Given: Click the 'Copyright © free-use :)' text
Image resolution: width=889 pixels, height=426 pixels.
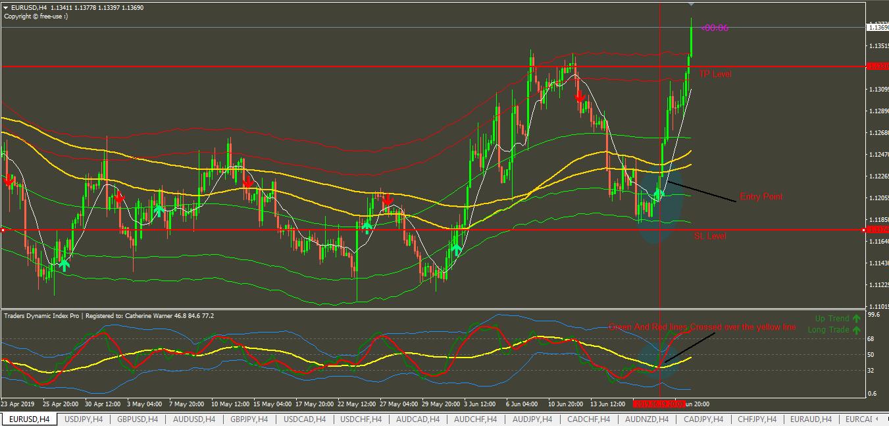Looking at the screenshot, I should pyautogui.click(x=36, y=16).
